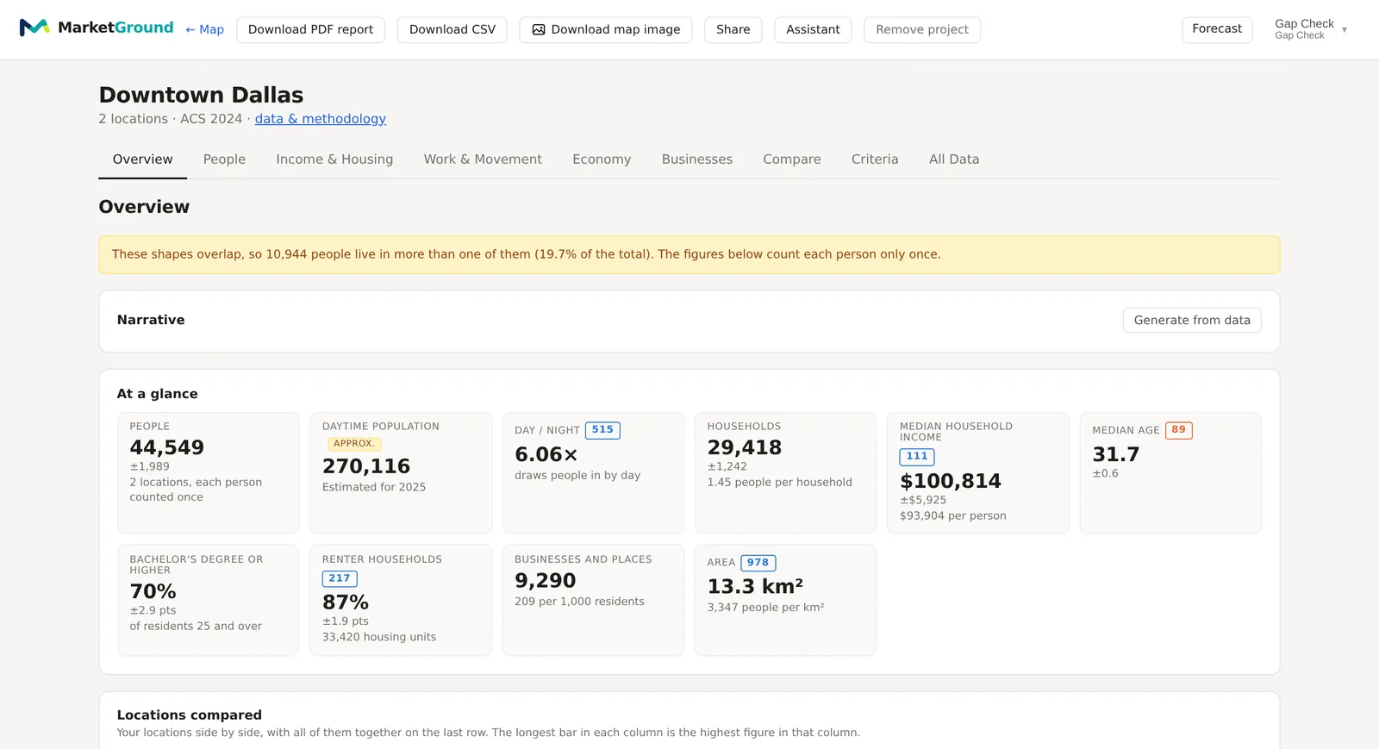Switch to Work & Movement tab
The height and width of the screenshot is (749, 1379).
[483, 159]
